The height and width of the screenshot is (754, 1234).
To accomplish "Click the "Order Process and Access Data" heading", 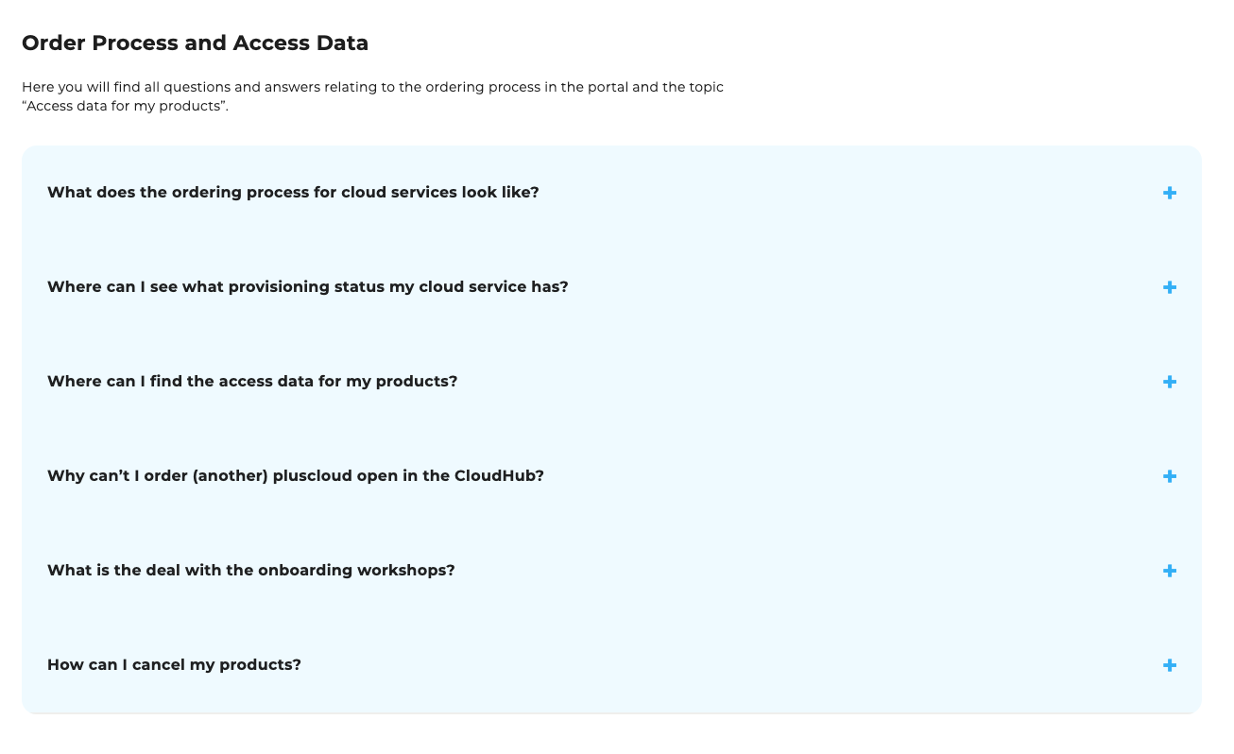I will [x=195, y=43].
